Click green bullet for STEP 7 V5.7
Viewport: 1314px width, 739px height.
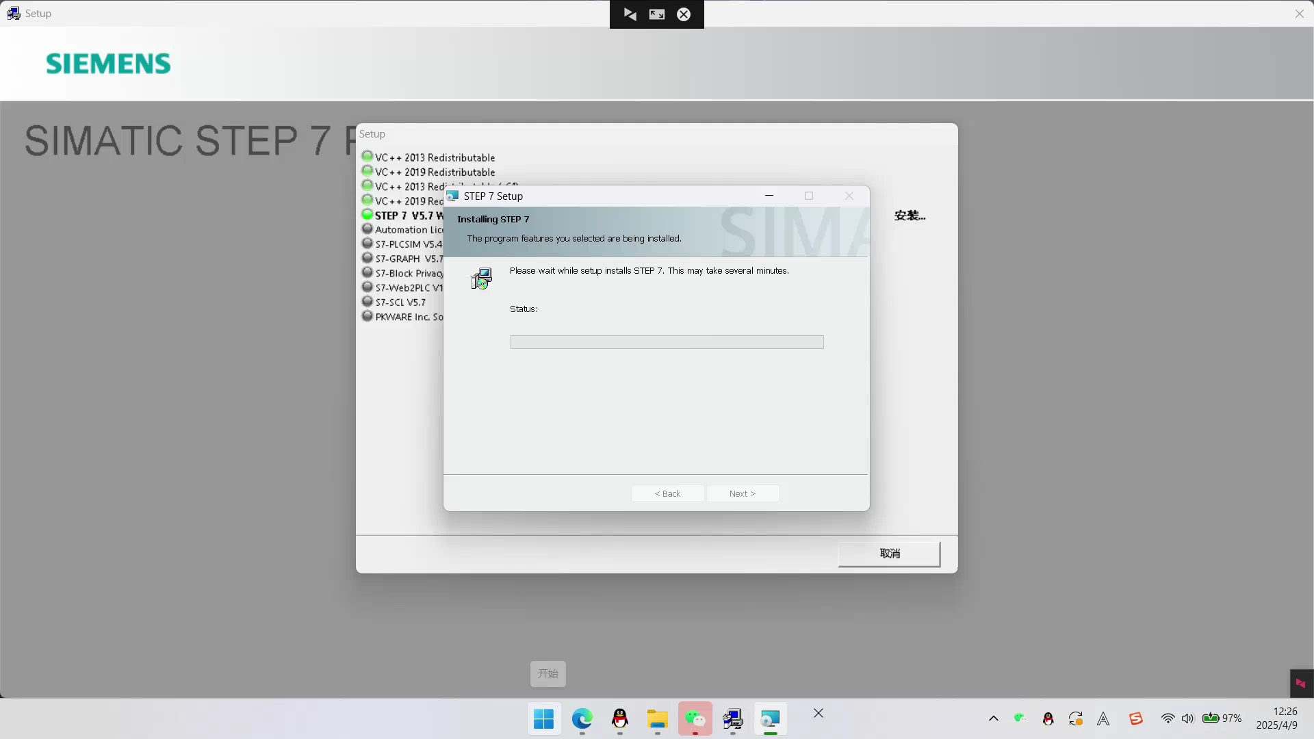[x=368, y=214]
